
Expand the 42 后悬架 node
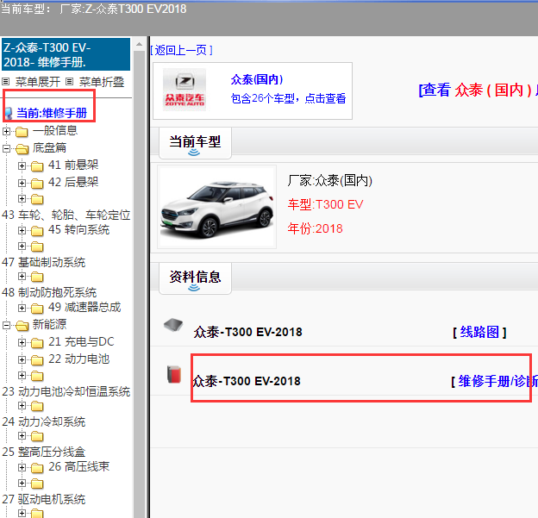[22, 183]
